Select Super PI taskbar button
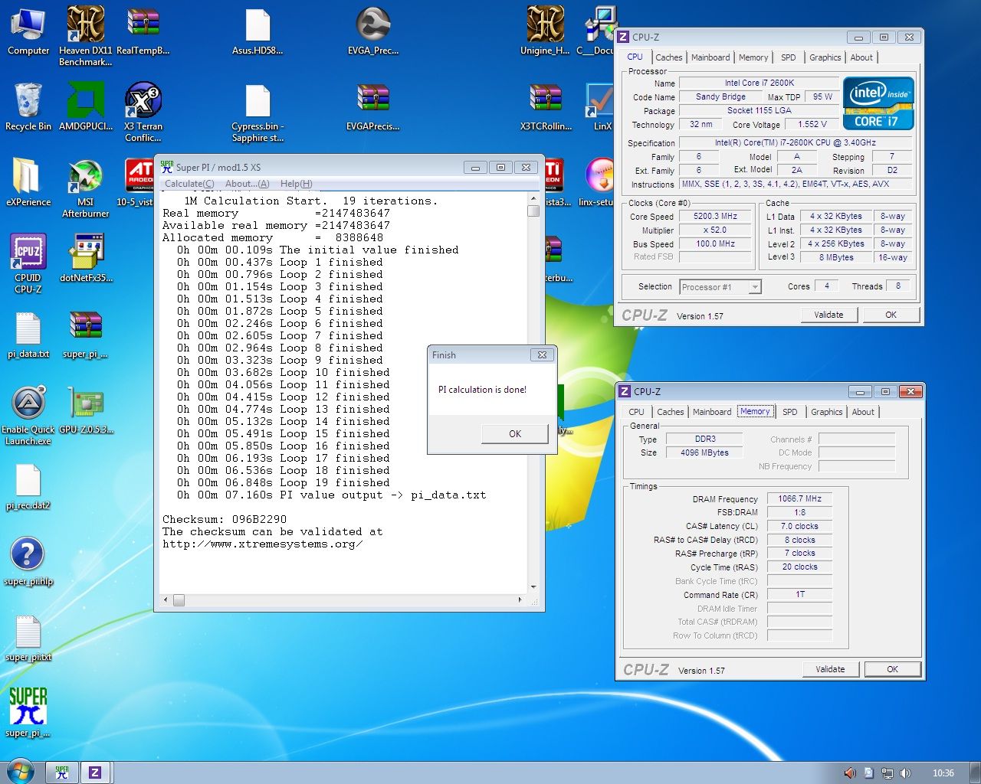This screenshot has width=981, height=784. pyautogui.click(x=63, y=773)
